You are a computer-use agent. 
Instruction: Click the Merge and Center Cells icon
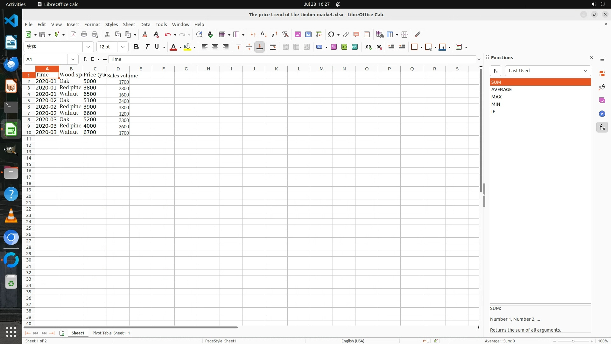click(286, 47)
